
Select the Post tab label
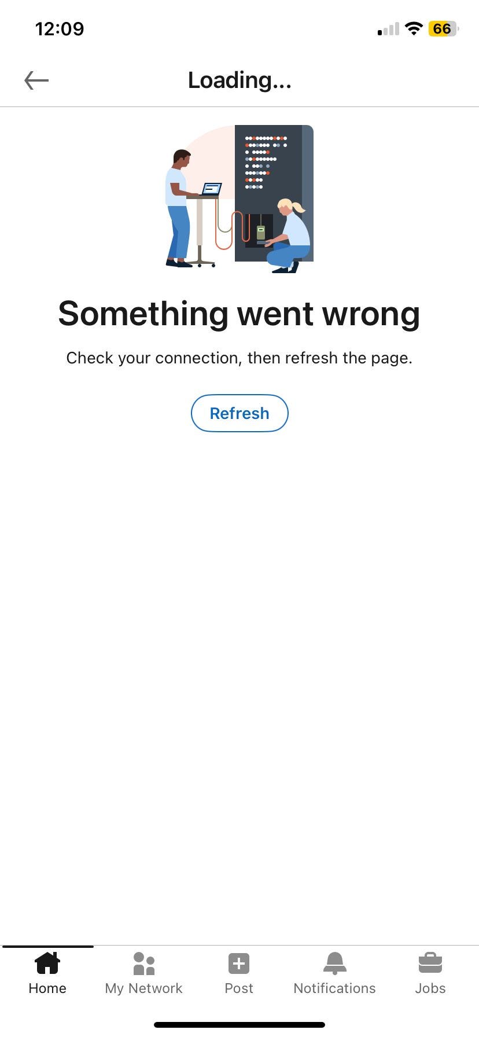(239, 988)
